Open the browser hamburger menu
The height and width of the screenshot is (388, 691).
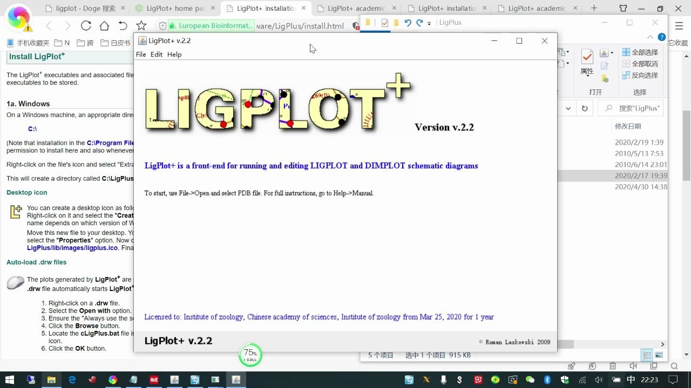tap(679, 26)
